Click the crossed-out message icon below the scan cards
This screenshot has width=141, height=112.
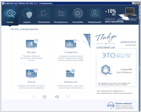coord(68,97)
